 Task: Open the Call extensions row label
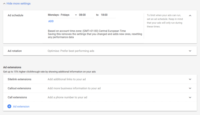pos(17,97)
